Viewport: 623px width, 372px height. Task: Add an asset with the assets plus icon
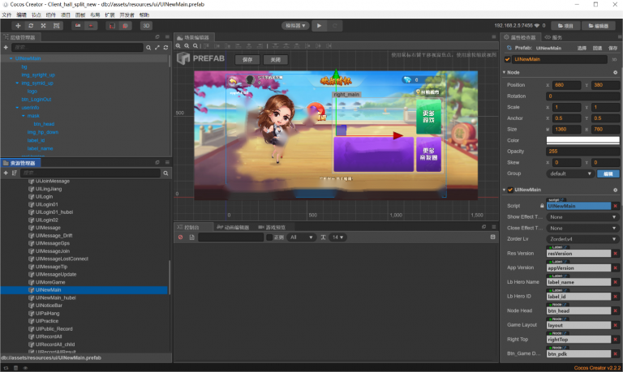[x=6, y=173]
